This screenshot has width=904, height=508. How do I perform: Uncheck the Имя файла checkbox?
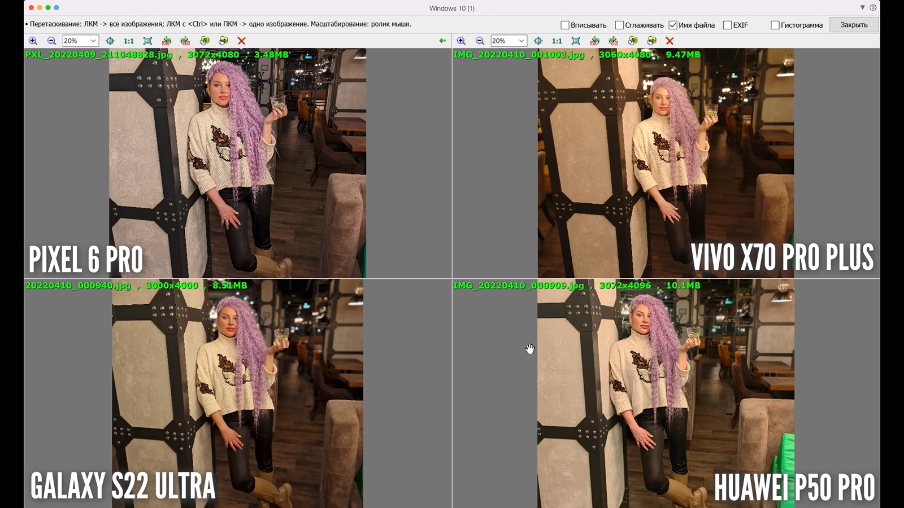pyautogui.click(x=673, y=25)
